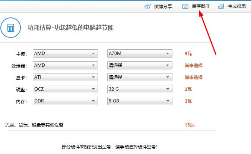Screen dimensions: 251x154
Task: Click the report generation icon
Action: coord(221,6)
